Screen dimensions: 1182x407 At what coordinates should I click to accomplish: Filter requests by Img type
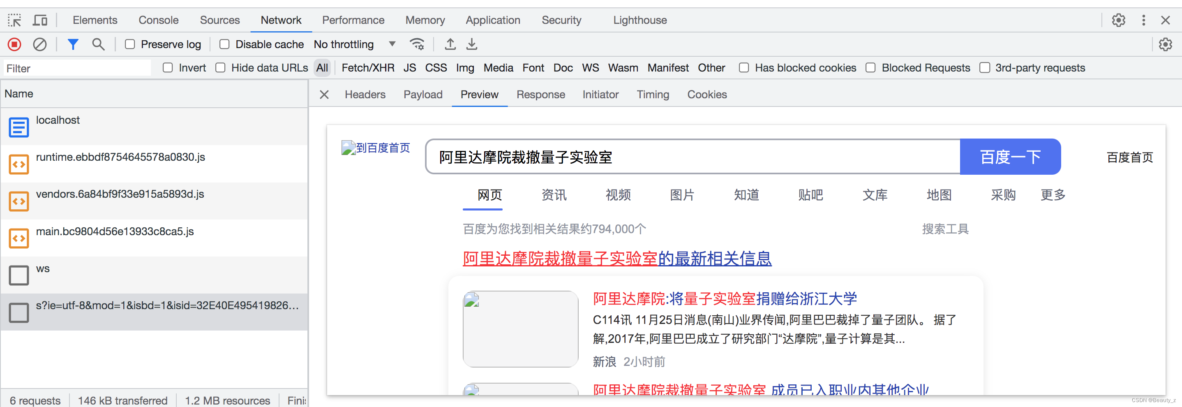coord(465,68)
